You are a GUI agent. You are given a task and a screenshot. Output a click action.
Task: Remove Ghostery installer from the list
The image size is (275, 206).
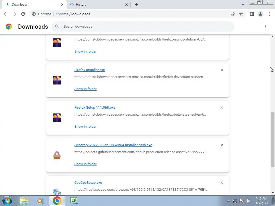click(x=222, y=145)
